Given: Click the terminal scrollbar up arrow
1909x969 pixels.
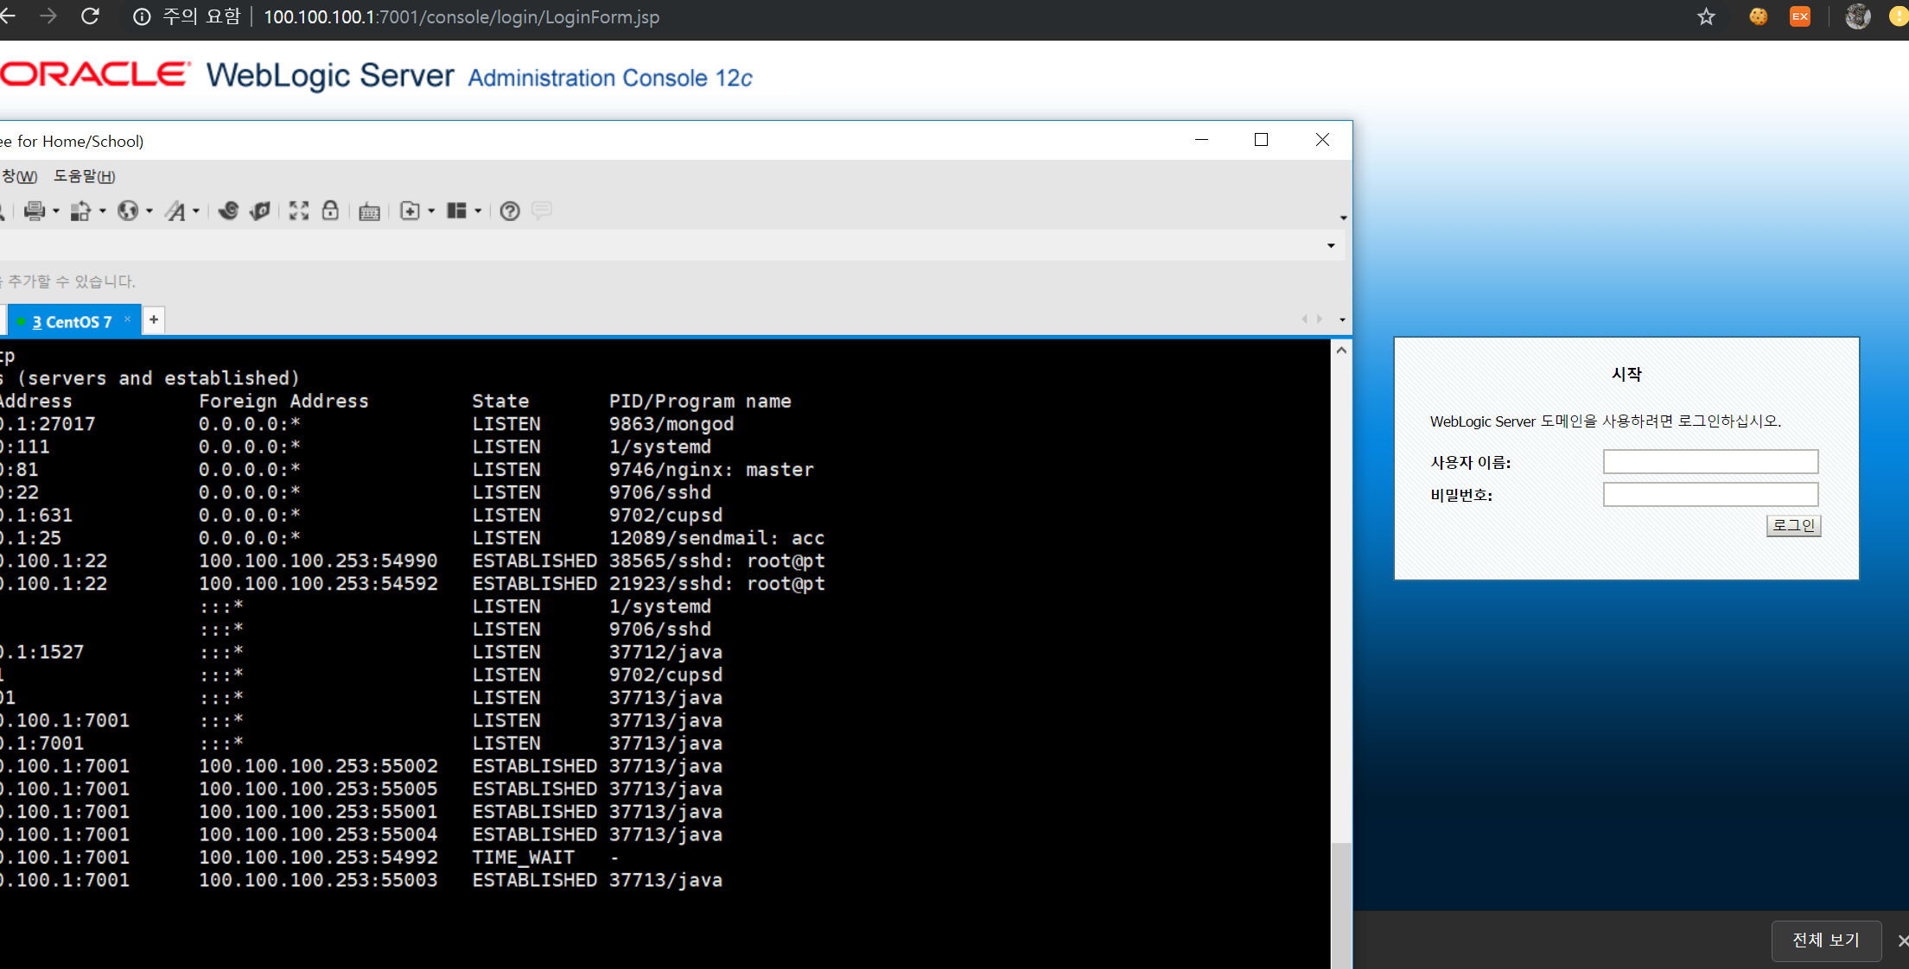Looking at the screenshot, I should pos(1341,350).
